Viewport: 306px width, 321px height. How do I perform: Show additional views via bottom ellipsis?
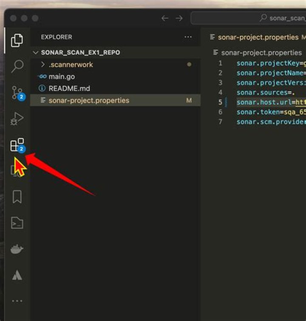(x=17, y=301)
